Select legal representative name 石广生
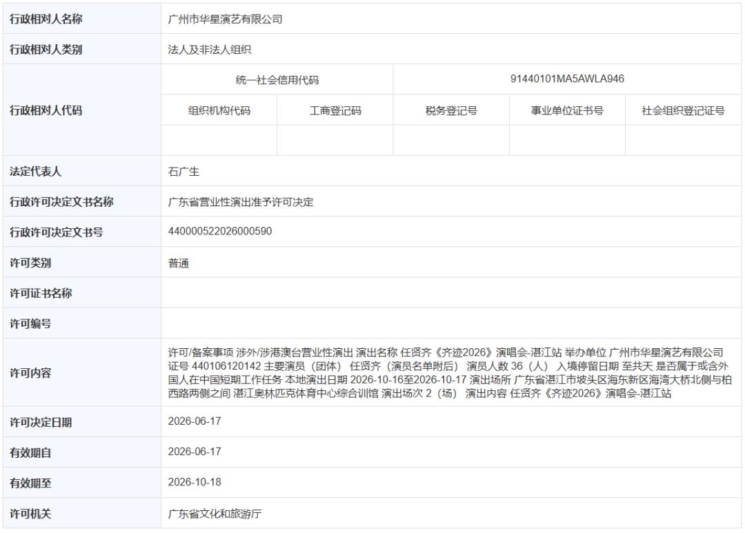Image resolution: width=745 pixels, height=533 pixels. pos(183,172)
